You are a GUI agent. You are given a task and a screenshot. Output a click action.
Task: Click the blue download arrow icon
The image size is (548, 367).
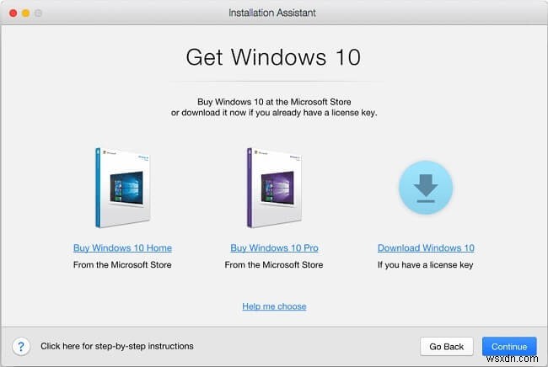pyautogui.click(x=426, y=188)
